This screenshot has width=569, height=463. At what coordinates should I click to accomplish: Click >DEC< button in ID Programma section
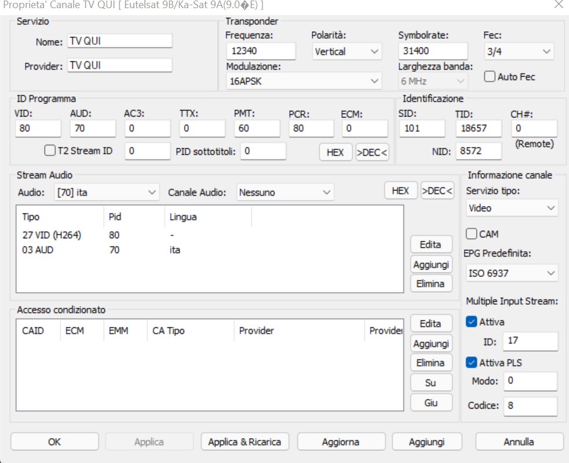point(372,152)
